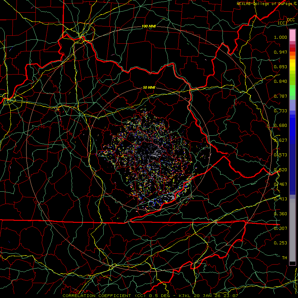Click the 0.787 scale value
Screen dimensions: 298x298
(x=280, y=96)
